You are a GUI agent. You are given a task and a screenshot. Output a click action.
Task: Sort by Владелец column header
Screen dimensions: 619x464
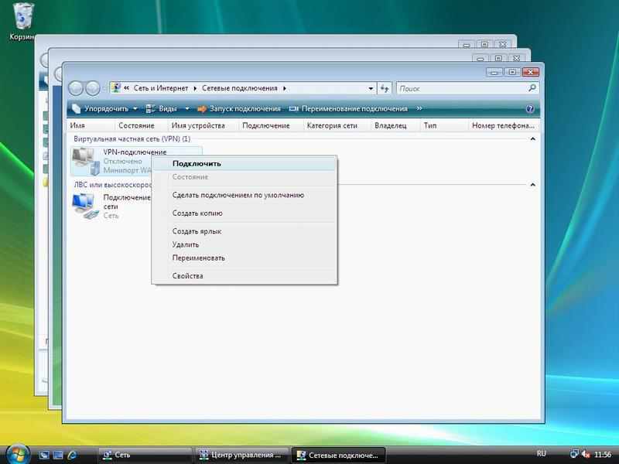(x=395, y=125)
